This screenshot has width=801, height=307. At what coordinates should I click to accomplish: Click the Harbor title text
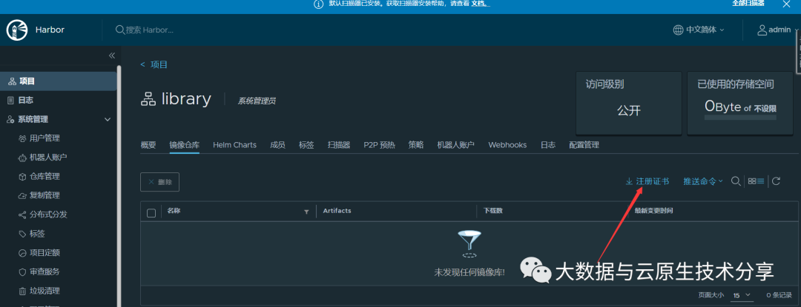(50, 30)
